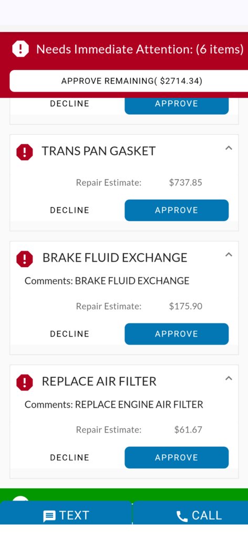Screen dimensions: 248x539
Task: Collapse the BRAKE FLUID EXCHANGE card
Action: point(229,254)
